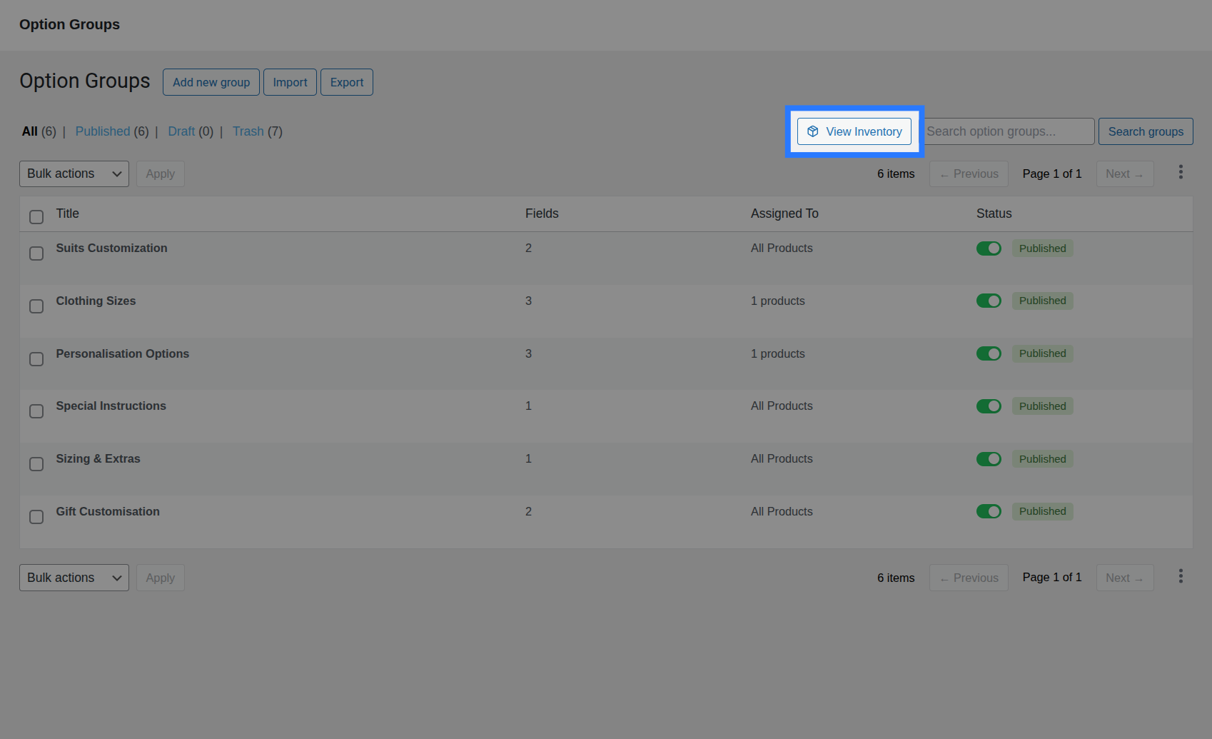Image resolution: width=1212 pixels, height=739 pixels.
Task: Turn off the Gift Customisation status toggle
Action: (x=989, y=511)
